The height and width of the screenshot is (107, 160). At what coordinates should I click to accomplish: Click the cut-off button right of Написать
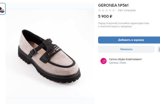pos(159,49)
